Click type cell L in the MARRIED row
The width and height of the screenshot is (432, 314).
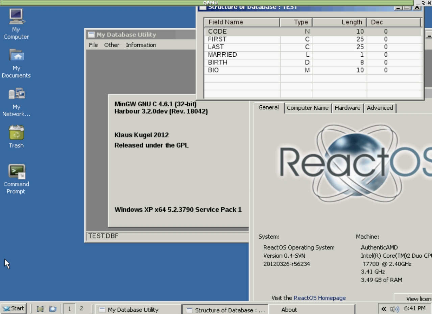pyautogui.click(x=296, y=55)
